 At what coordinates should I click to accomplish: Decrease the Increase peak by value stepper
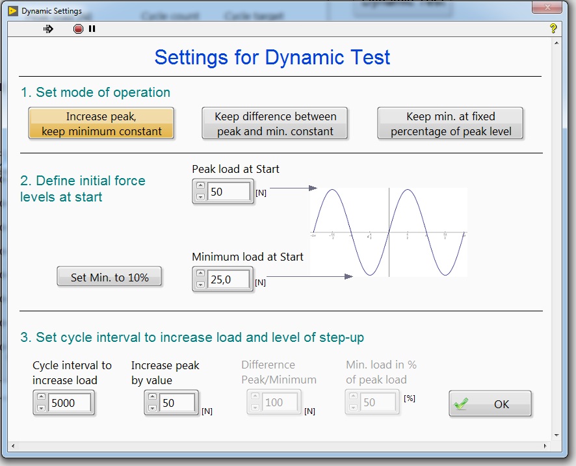click(152, 408)
